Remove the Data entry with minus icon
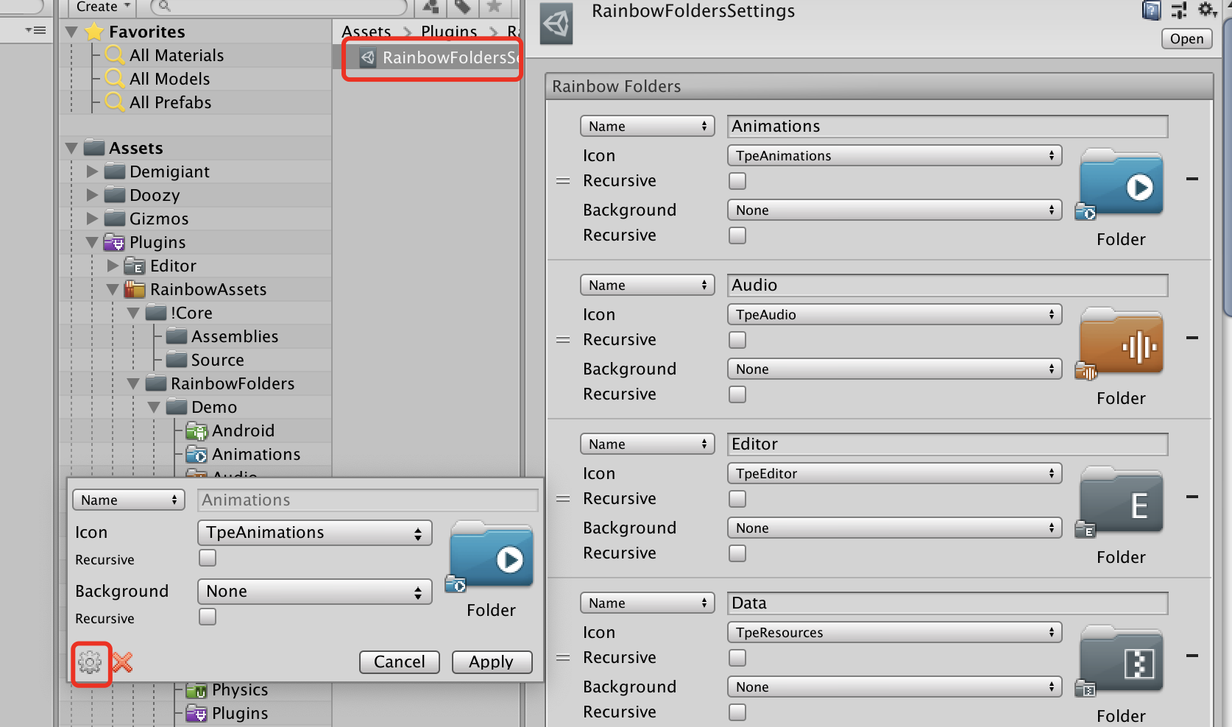 click(1192, 656)
